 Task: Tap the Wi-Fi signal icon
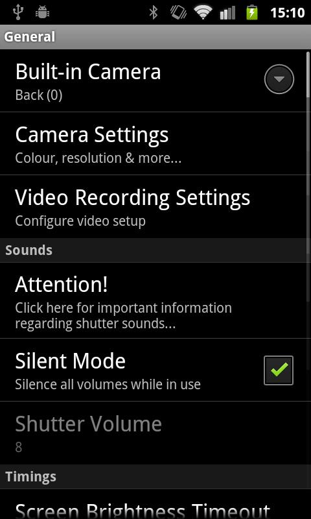coord(203,12)
